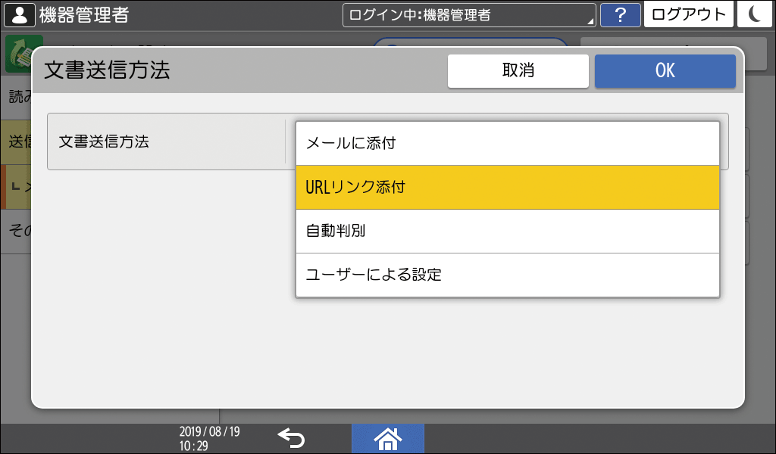Click the administrator user silhouette icon
This screenshot has width=776, height=454.
pyautogui.click(x=19, y=14)
